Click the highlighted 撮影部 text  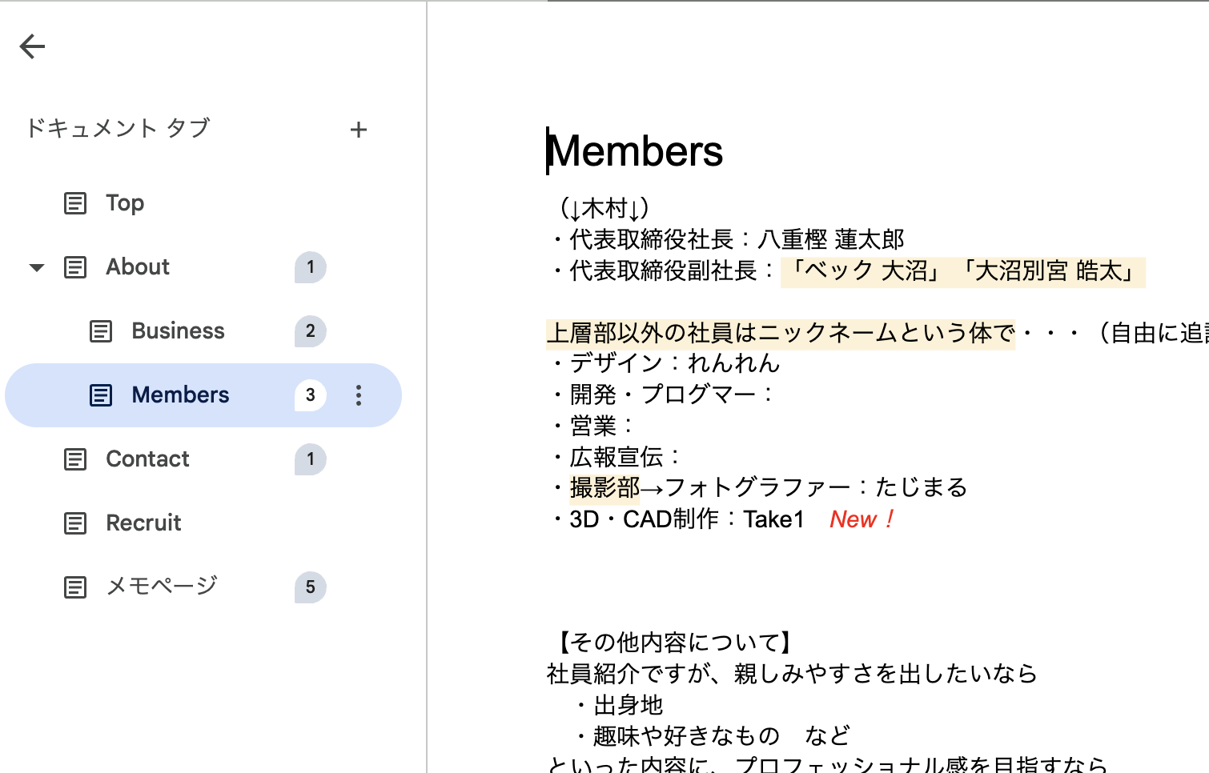(604, 487)
